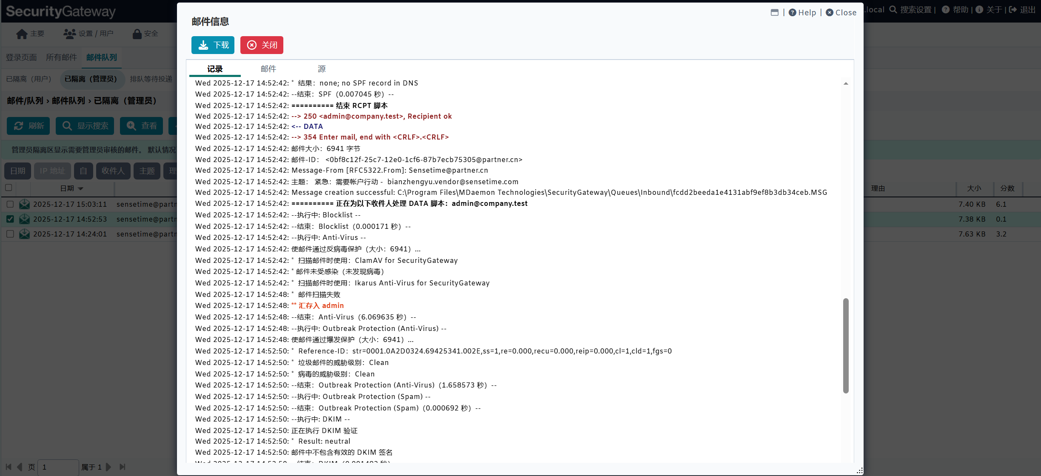
Task: Click the 下载 download button
Action: coord(213,45)
